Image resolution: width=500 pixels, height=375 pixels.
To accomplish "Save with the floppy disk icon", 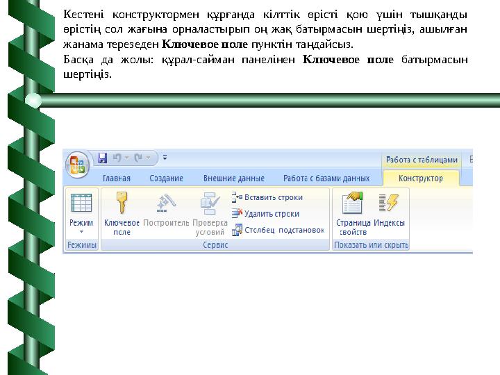I will [102, 158].
